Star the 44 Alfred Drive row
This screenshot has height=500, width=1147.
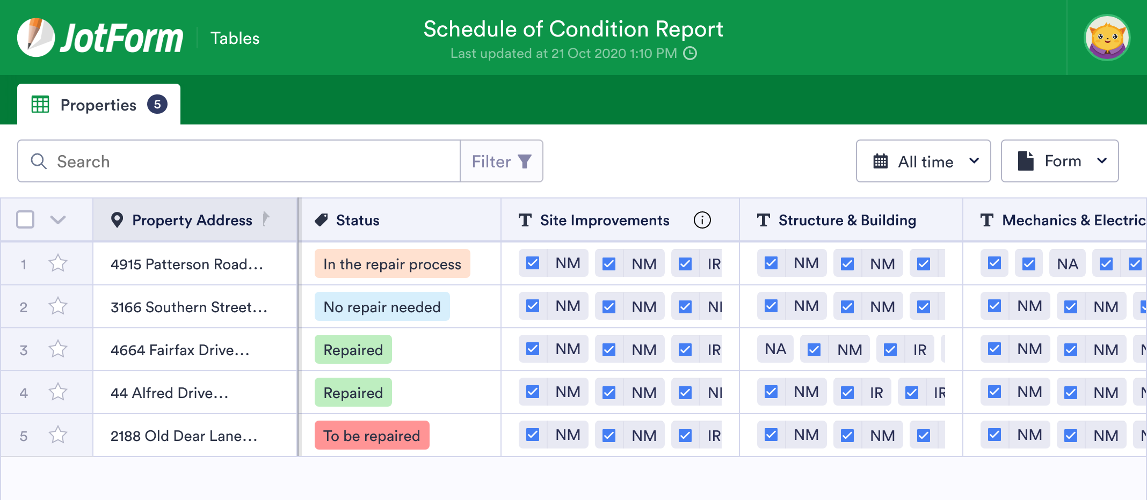tap(57, 392)
